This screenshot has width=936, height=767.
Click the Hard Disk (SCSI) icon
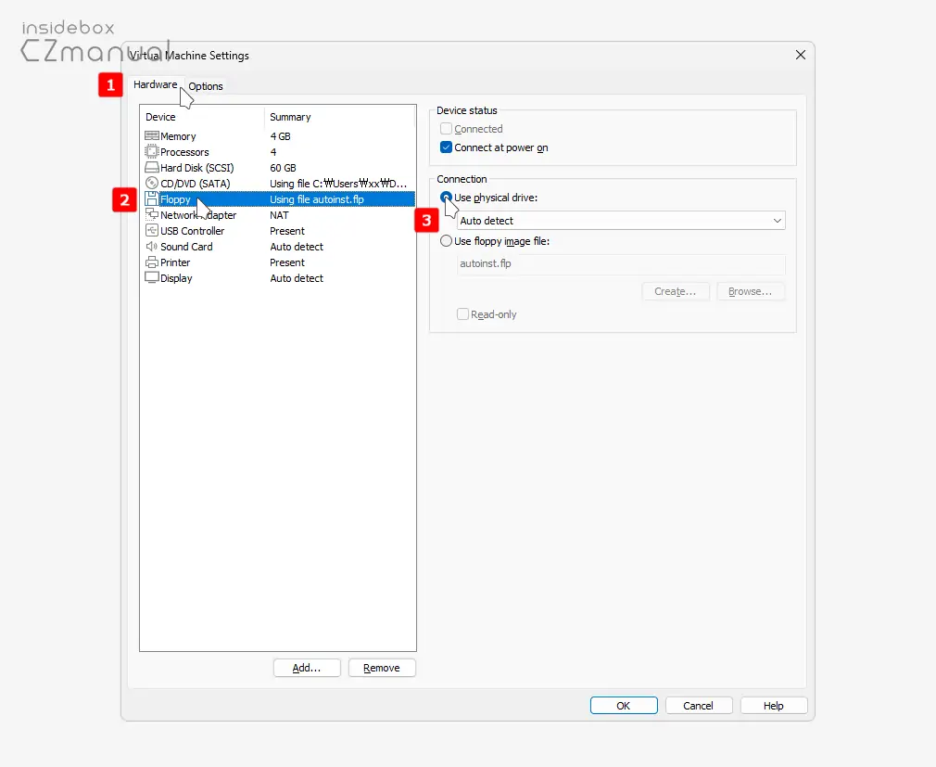pos(152,167)
